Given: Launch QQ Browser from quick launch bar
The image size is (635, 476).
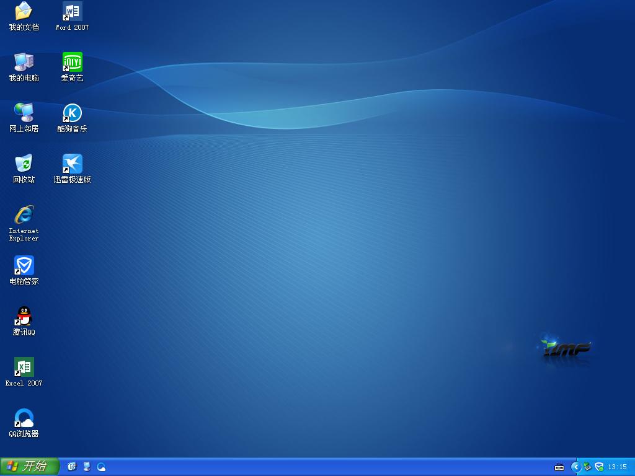Looking at the screenshot, I should coord(101,466).
